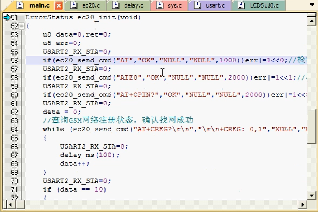This screenshot has height=212, width=318.
Task: Click the line "u8 err=0;"
Action: click(x=62, y=43)
